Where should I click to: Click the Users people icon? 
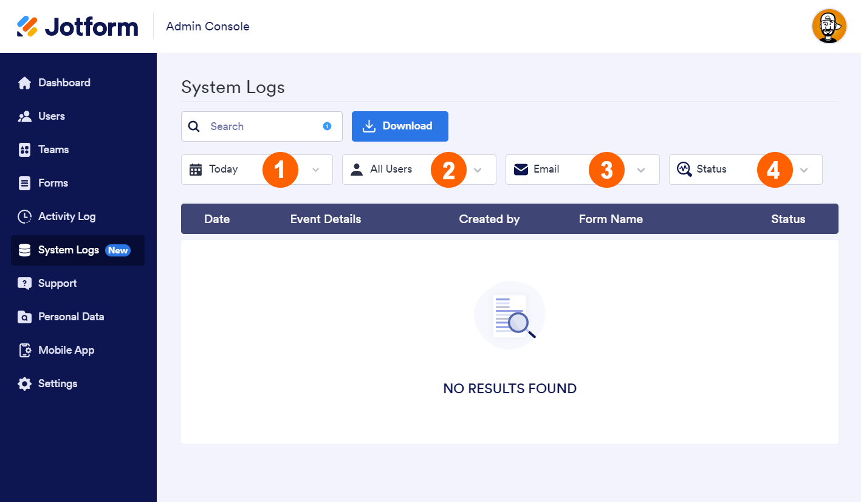pos(24,116)
